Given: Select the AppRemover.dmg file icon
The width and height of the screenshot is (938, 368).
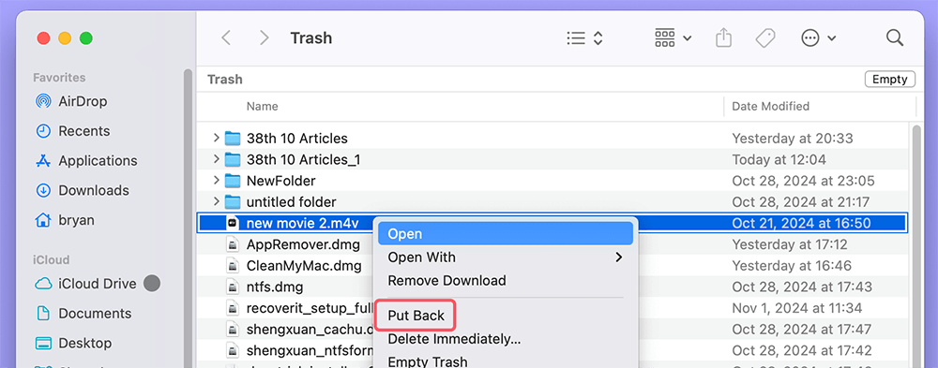Looking at the screenshot, I should pyautogui.click(x=233, y=244).
